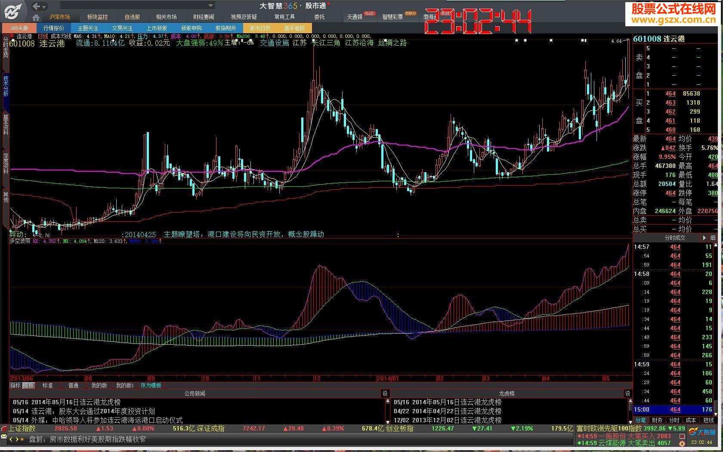Click the Dazhihui logo at top left
Screen dimensions: 723x452
13,11
